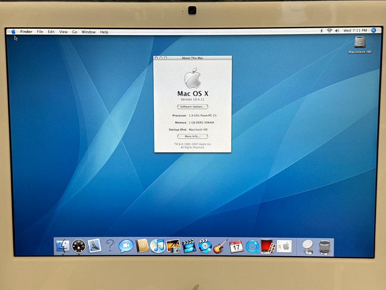Open the File menu
Screen dimensions: 386x290
pyautogui.click(x=40, y=32)
